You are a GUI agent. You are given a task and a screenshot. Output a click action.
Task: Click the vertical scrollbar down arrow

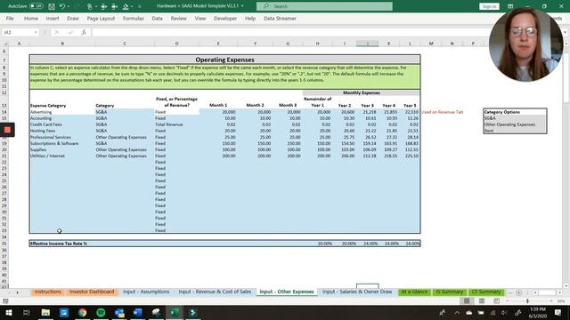point(566,286)
